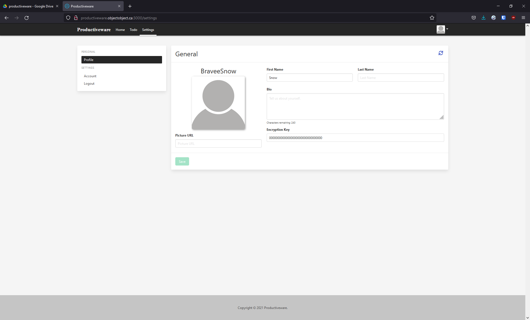530x320 pixels.
Task: Open Firefox downloads arrow icon
Action: pyautogui.click(x=483, y=18)
